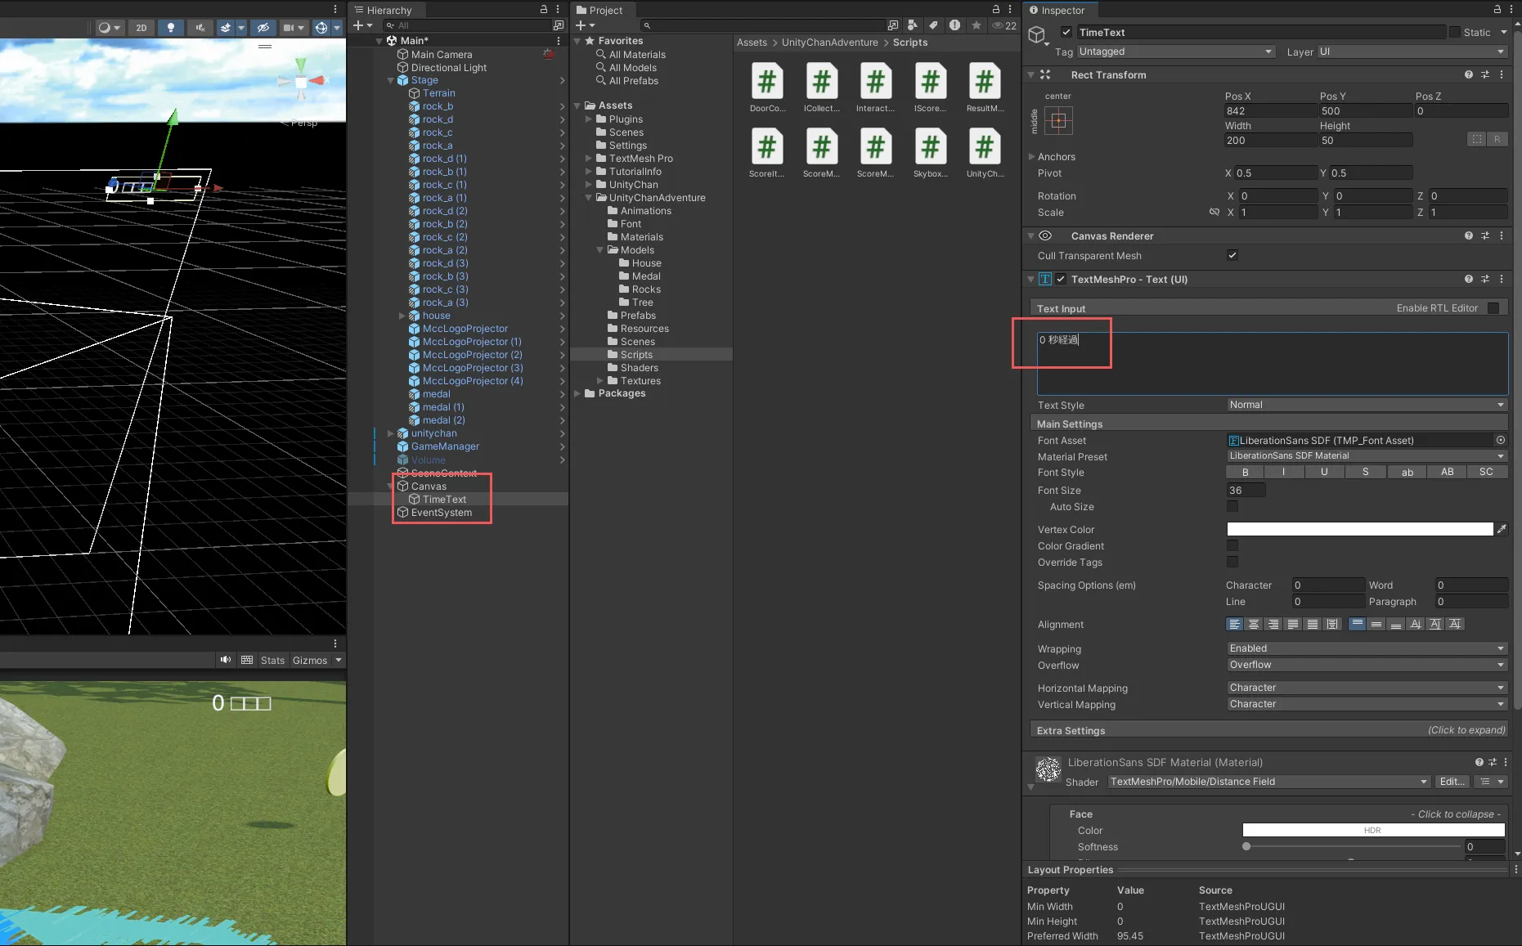
Task: Toggle Cull Transparent Mesh checkbox
Action: click(1232, 255)
